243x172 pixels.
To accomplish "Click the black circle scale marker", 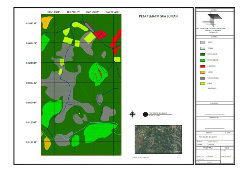I will (145, 114).
